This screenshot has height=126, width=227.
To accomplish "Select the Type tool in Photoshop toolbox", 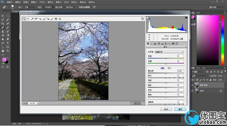I will tap(8, 43).
